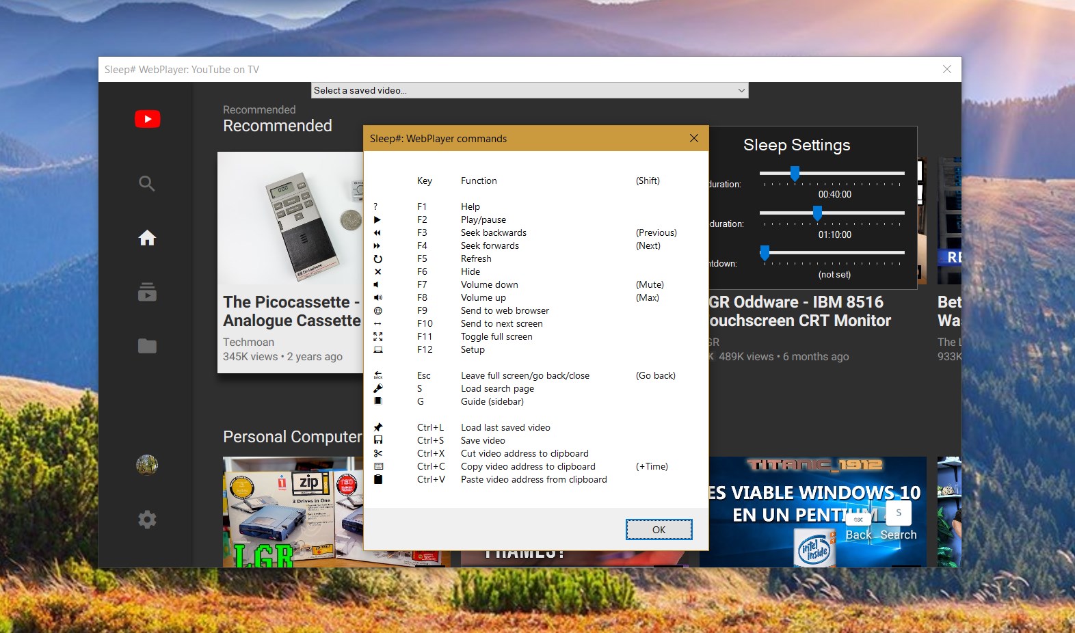The height and width of the screenshot is (633, 1075).
Task: Click the Hide X icon beside F6
Action: coord(377,271)
